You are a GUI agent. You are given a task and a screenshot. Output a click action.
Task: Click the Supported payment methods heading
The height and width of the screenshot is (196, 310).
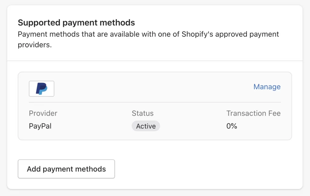click(76, 22)
